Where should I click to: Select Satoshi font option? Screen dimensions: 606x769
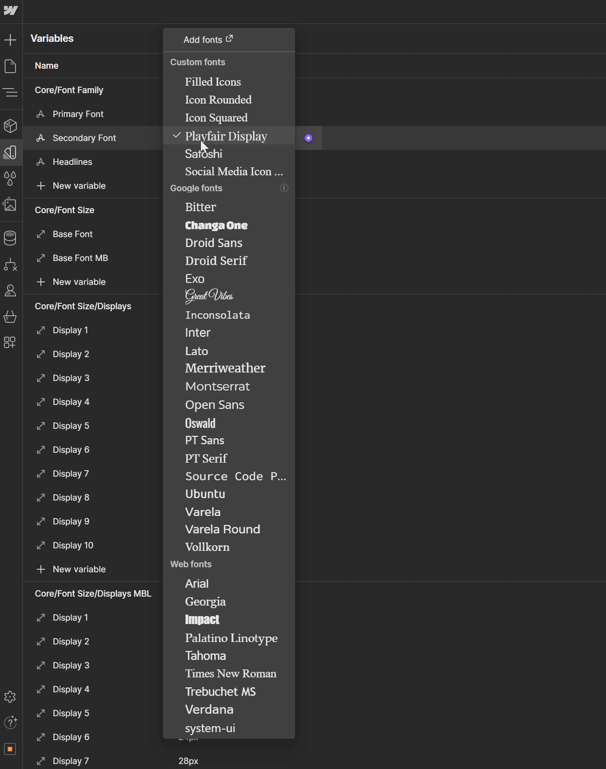point(229,153)
